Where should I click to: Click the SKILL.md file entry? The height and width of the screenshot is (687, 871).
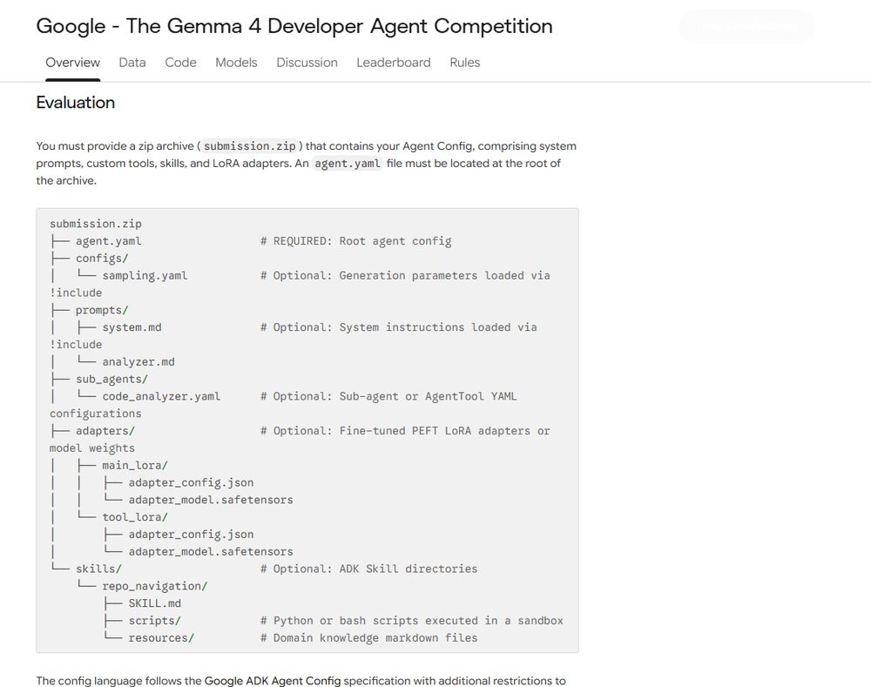154,603
